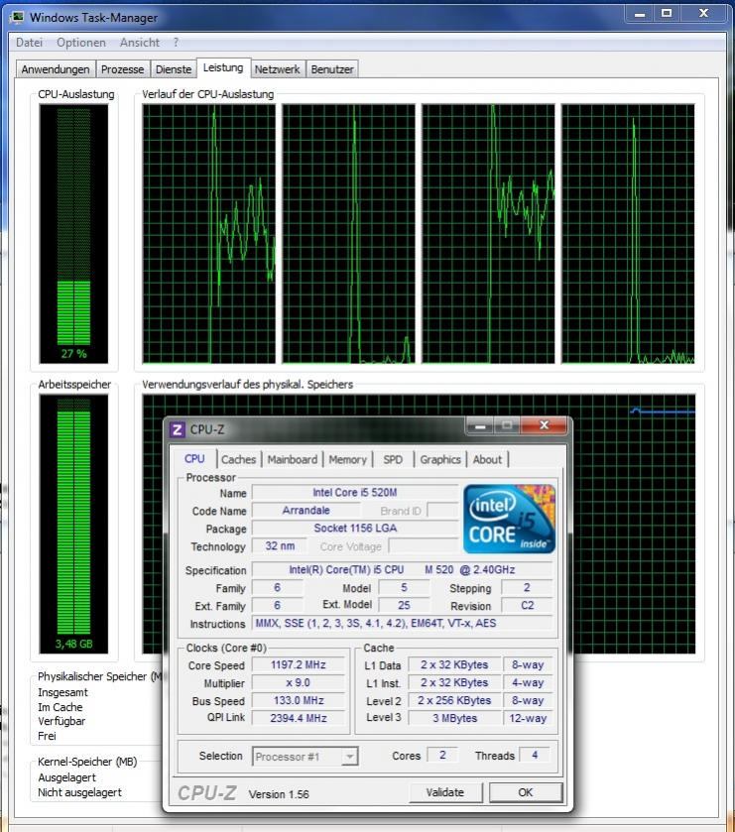Click the L1 Inst. '4-way' value

(528, 683)
